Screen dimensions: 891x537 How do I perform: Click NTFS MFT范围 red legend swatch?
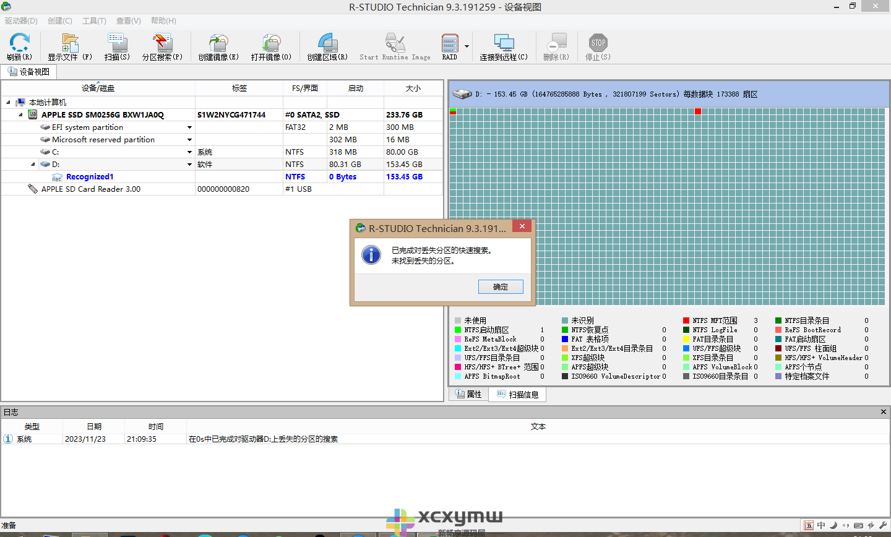coord(686,320)
